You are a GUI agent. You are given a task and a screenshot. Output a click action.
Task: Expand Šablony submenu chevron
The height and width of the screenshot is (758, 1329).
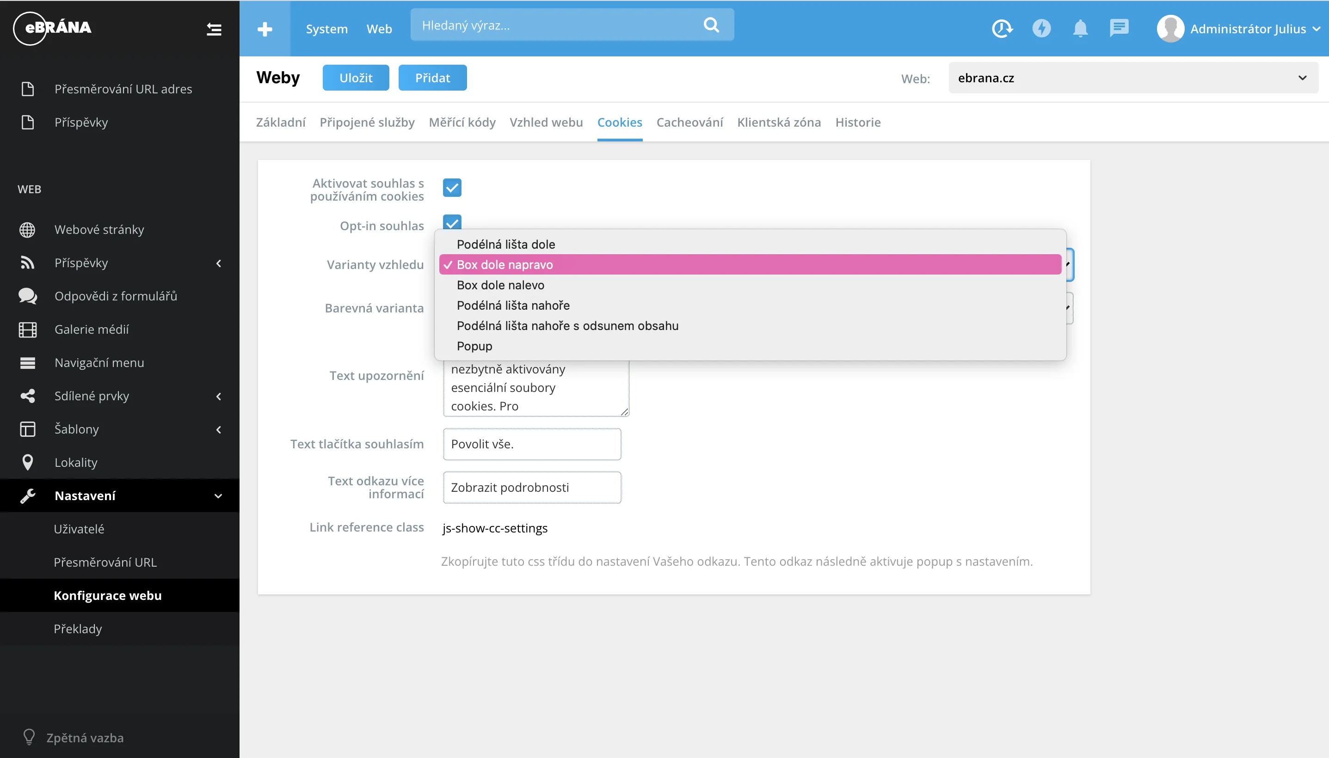click(219, 430)
